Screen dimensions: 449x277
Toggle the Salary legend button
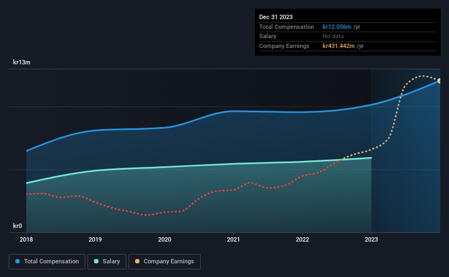(107, 262)
